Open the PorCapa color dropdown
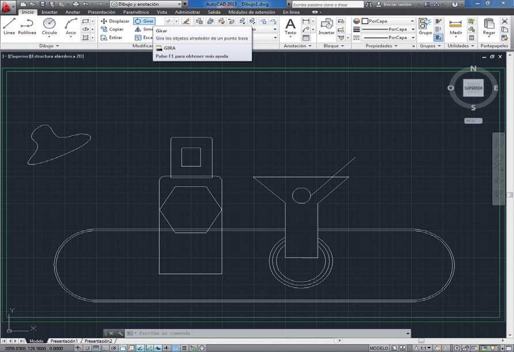Image resolution: width=514 pixels, height=352 pixels. click(388, 21)
